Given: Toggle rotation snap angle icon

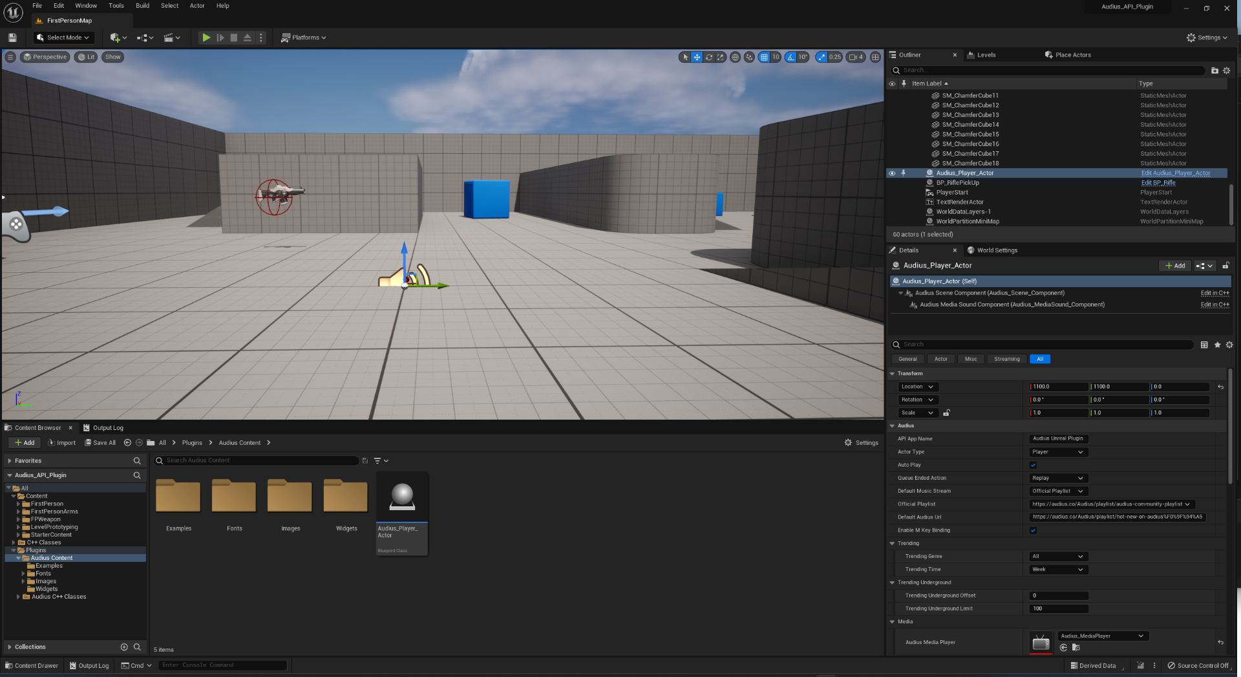Looking at the screenshot, I should [790, 57].
